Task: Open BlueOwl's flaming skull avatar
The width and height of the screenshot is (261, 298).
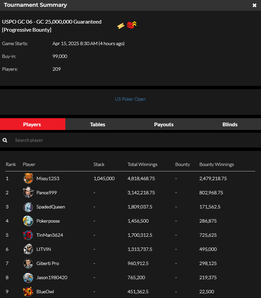Action: 28,292
